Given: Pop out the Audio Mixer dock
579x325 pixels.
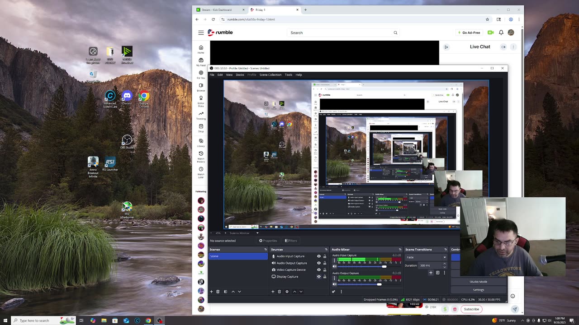Looking at the screenshot, I should tap(400, 250).
